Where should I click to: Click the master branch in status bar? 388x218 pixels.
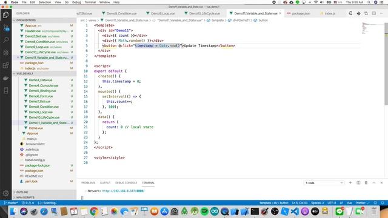(11, 203)
